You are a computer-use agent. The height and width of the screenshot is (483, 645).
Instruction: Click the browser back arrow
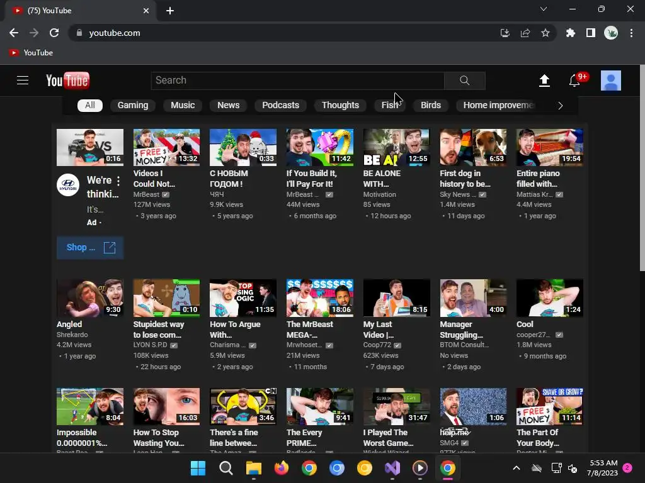coord(14,33)
